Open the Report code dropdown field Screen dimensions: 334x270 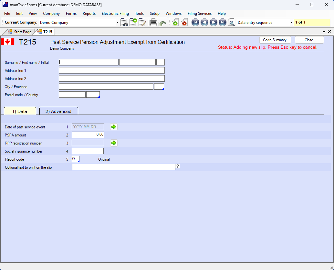[76, 159]
